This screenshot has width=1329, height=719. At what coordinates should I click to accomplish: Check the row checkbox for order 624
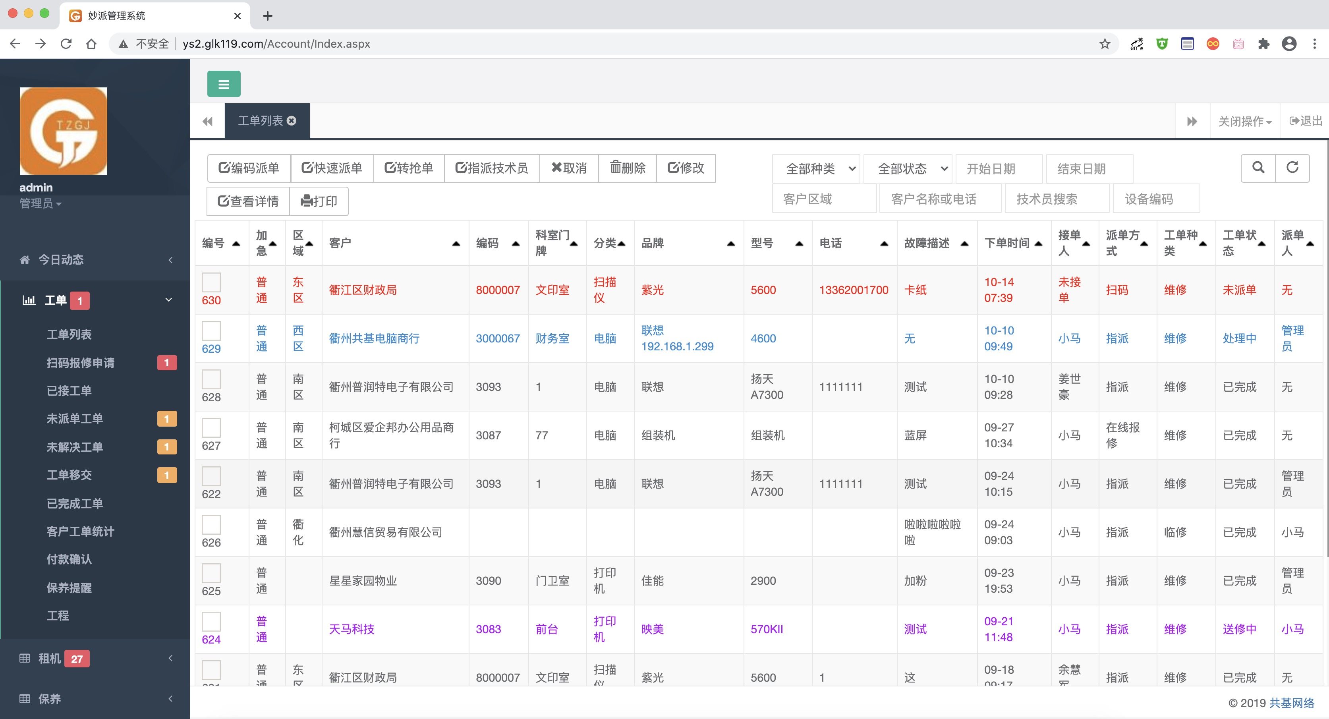pyautogui.click(x=211, y=621)
